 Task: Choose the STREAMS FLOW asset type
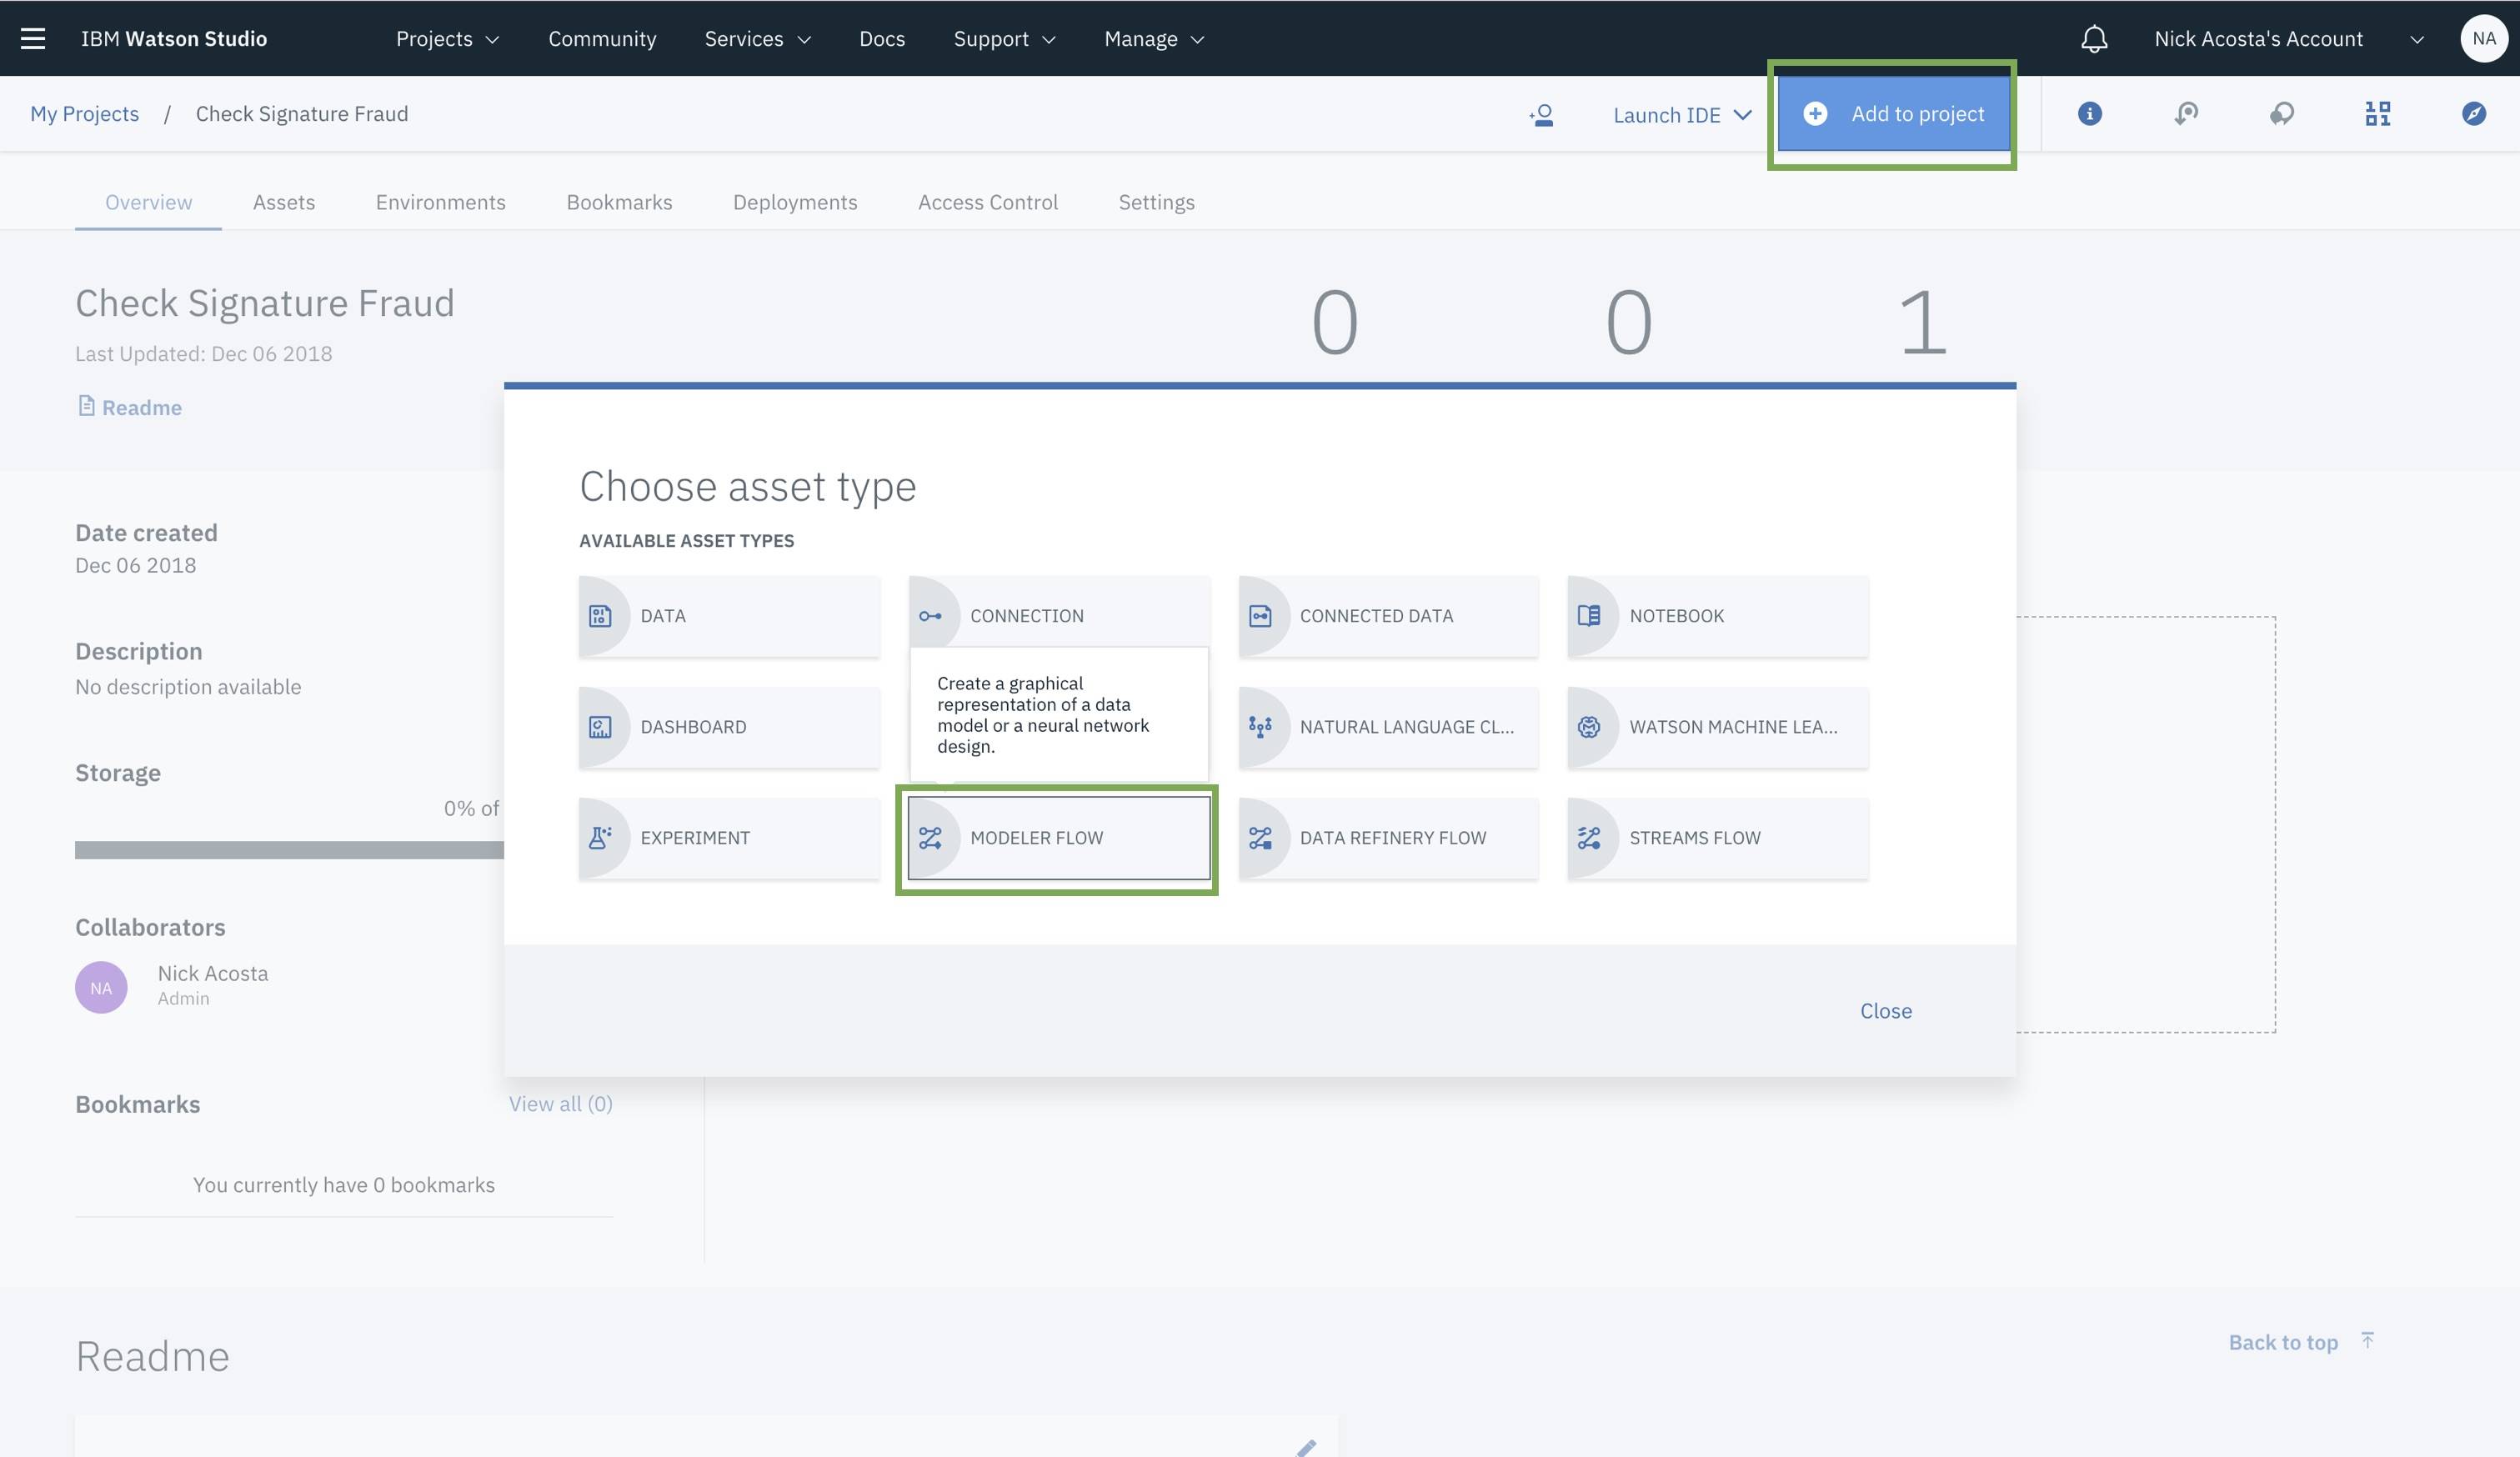coord(1717,838)
